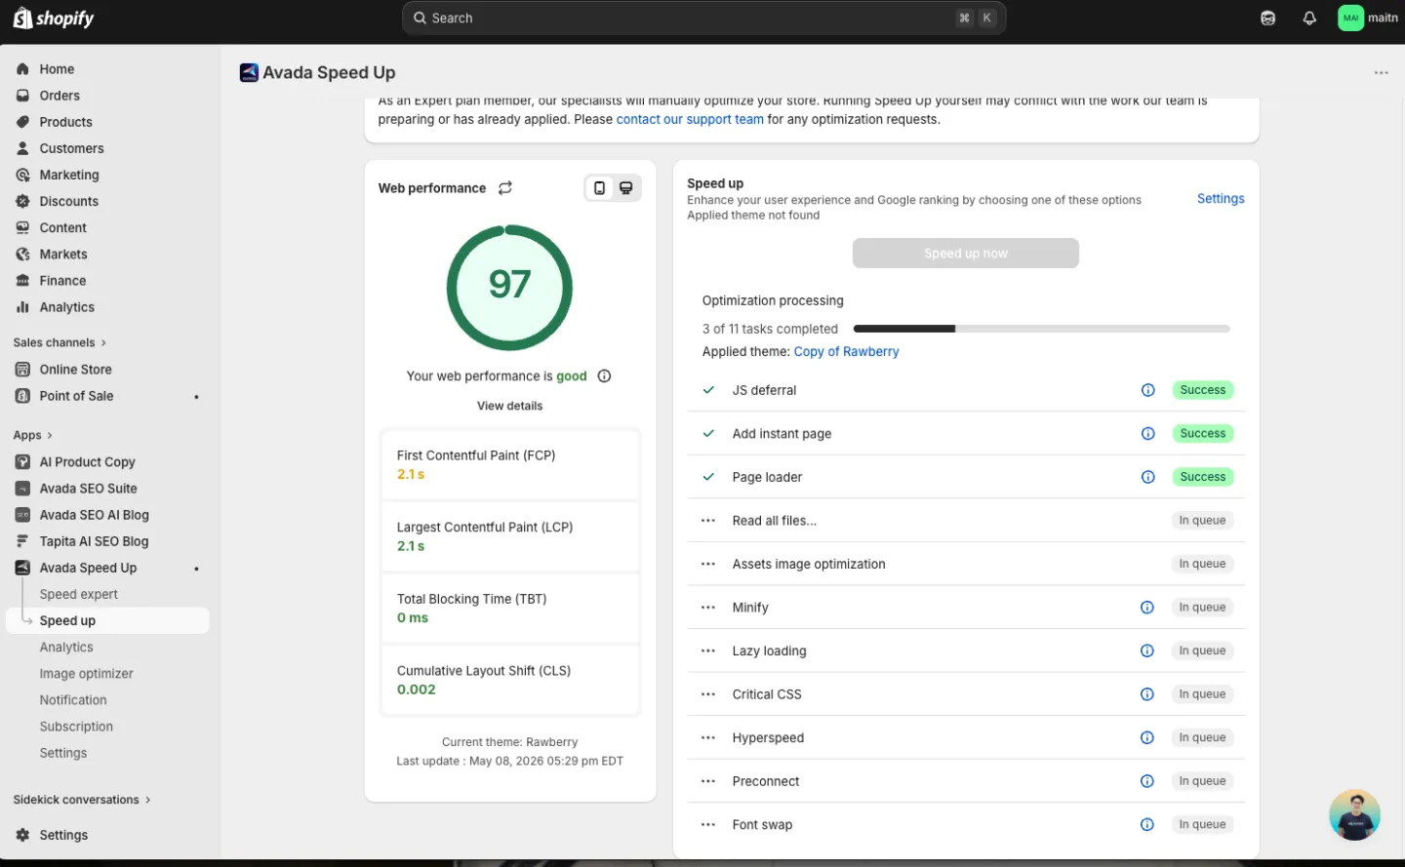Viewport: 1405px width, 867px height.
Task: Click Success badge for JS deferral
Action: point(1202,390)
